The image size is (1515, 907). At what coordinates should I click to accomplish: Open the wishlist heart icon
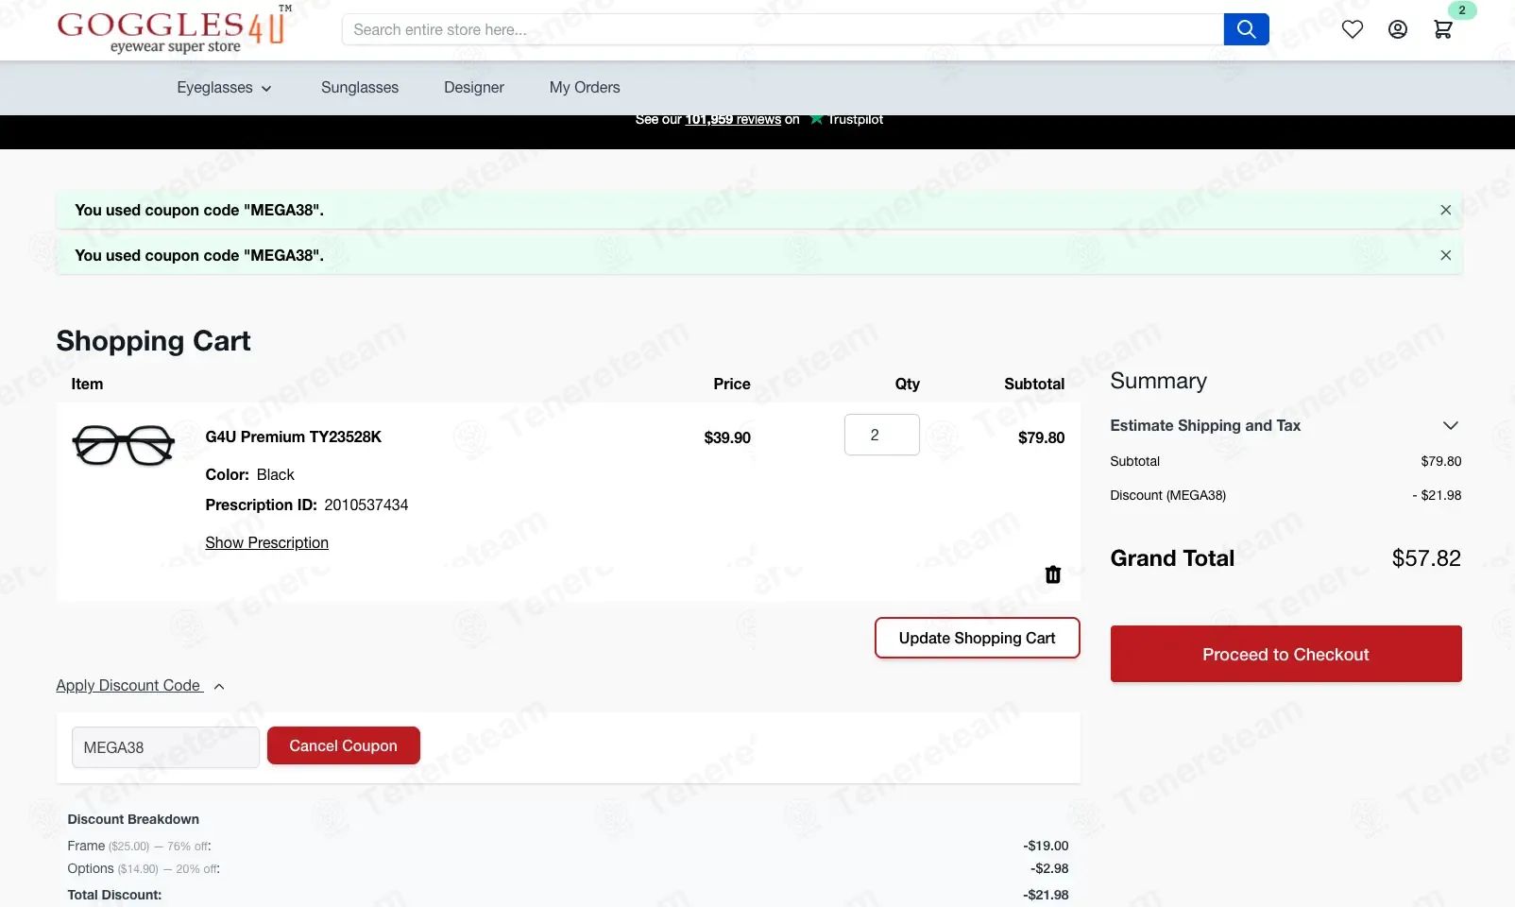click(1353, 29)
